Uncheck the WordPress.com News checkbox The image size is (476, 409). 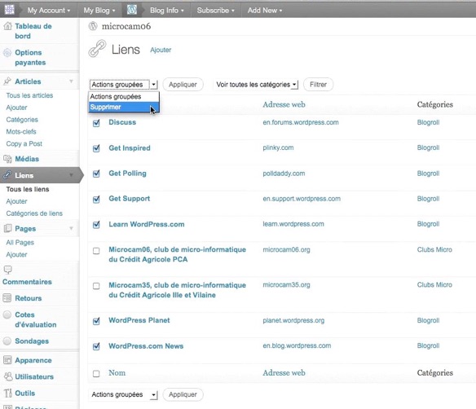96,346
